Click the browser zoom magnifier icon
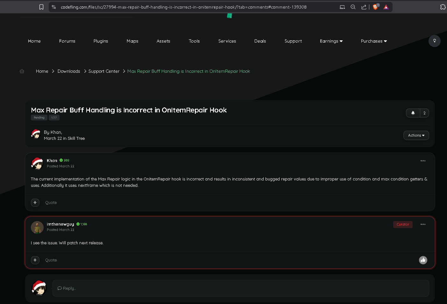This screenshot has width=447, height=304. coord(353,7)
